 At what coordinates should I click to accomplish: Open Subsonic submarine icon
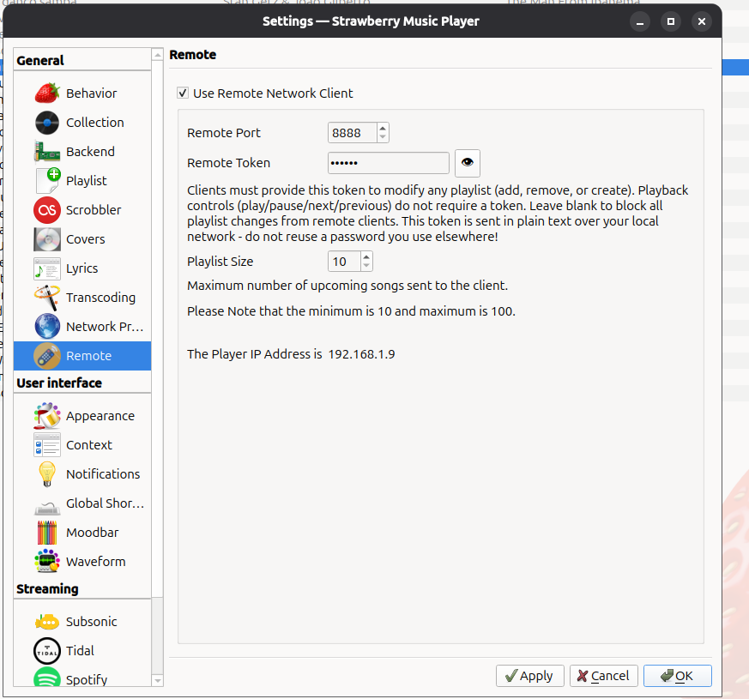click(47, 622)
